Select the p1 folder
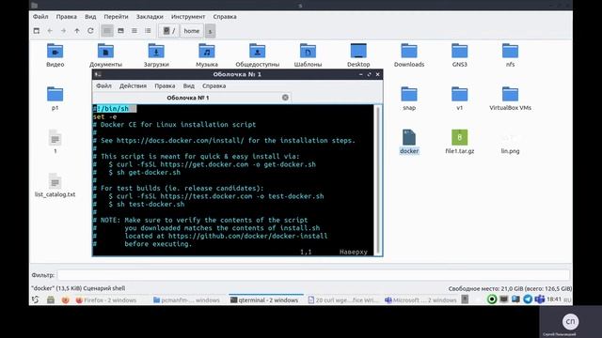The height and width of the screenshot is (338, 602). tap(55, 99)
